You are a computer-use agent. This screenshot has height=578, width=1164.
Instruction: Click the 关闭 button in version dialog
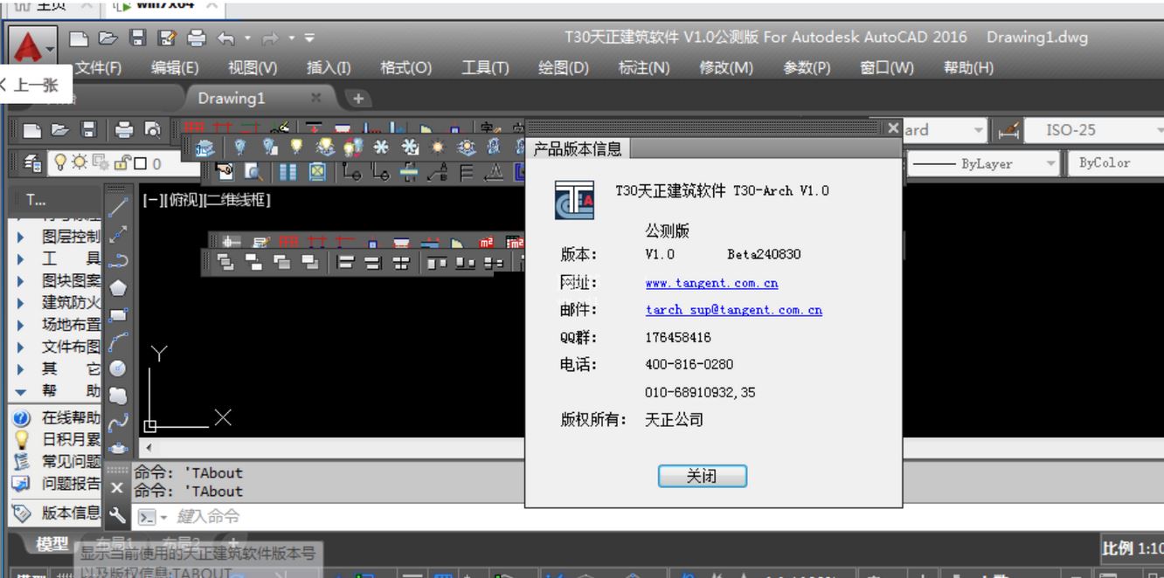702,476
